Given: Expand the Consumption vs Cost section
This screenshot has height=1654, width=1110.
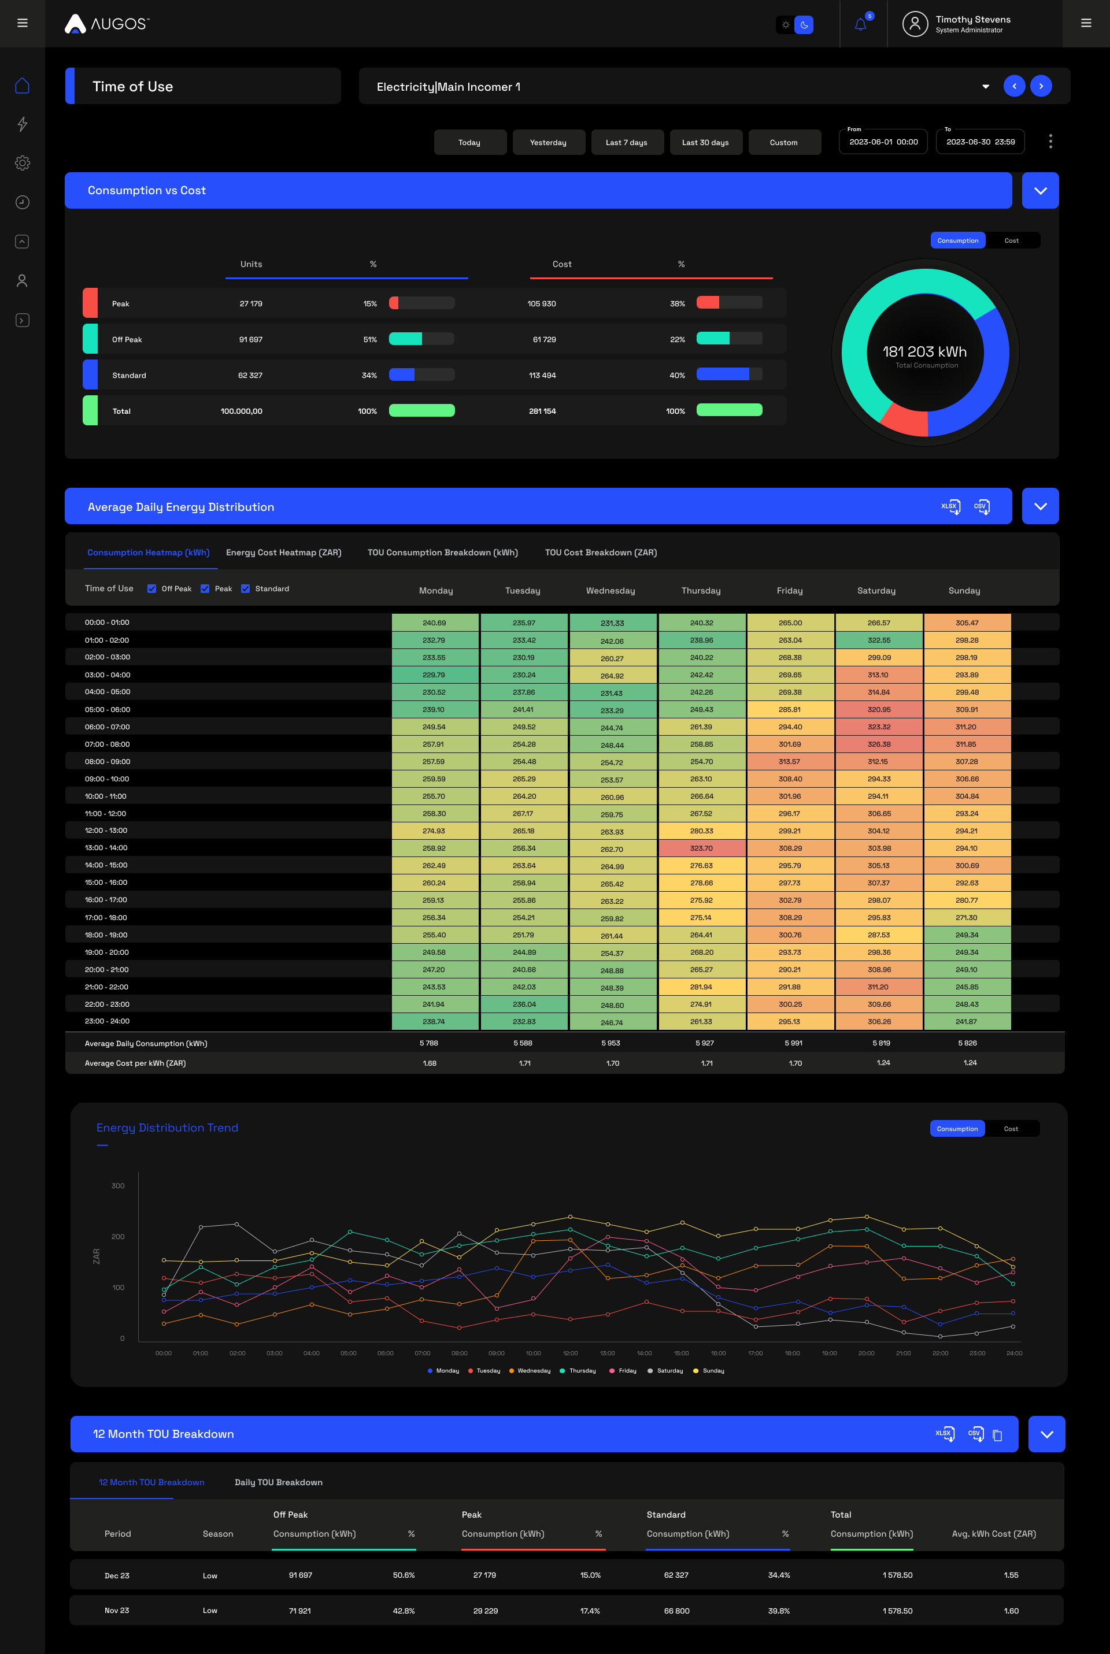Looking at the screenshot, I should click(1041, 191).
